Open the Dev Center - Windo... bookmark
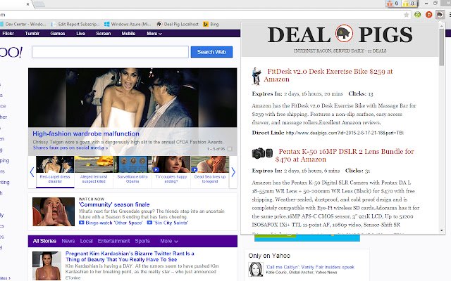Viewport: 451px width, 281px height. point(23,25)
